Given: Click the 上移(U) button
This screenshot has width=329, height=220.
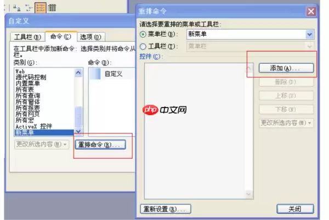Looking at the screenshot, I should click(286, 95).
